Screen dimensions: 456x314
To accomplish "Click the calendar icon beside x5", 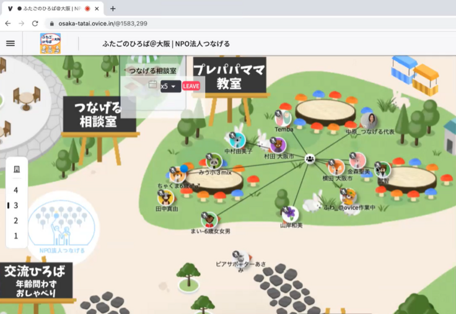I will tap(152, 85).
